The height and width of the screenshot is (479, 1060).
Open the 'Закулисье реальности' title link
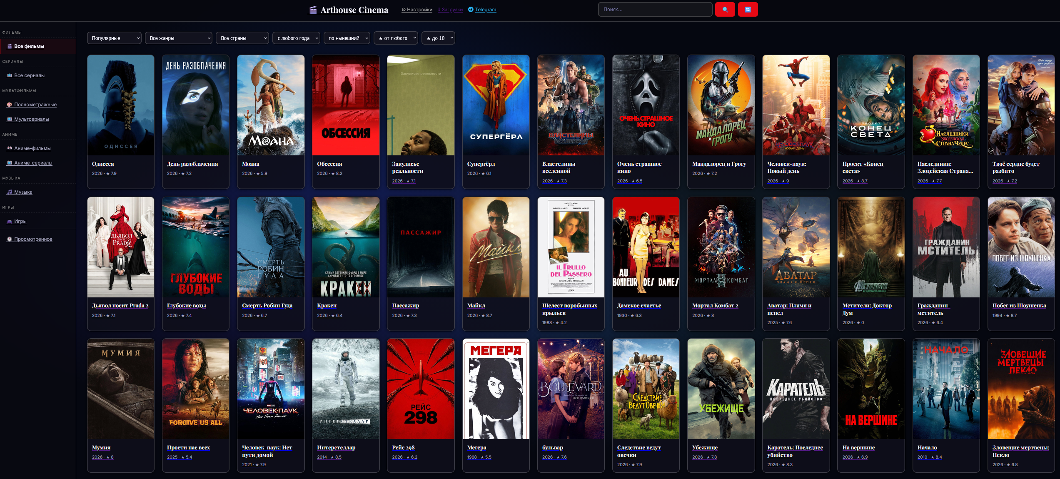[408, 167]
